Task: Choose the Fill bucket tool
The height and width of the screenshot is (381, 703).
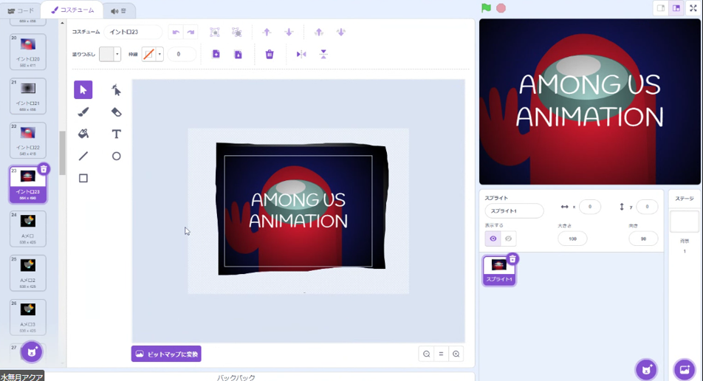Action: pos(83,134)
